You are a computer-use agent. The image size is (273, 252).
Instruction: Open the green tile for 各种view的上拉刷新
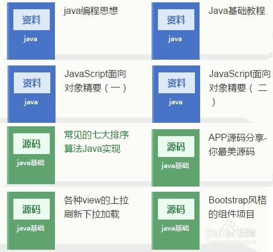click(31, 221)
